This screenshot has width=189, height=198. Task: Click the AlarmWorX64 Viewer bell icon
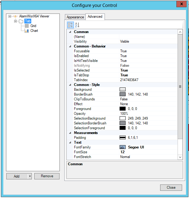tap(16, 16)
